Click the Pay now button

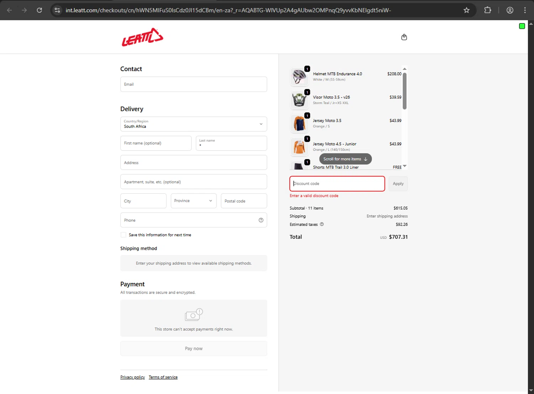click(194, 348)
